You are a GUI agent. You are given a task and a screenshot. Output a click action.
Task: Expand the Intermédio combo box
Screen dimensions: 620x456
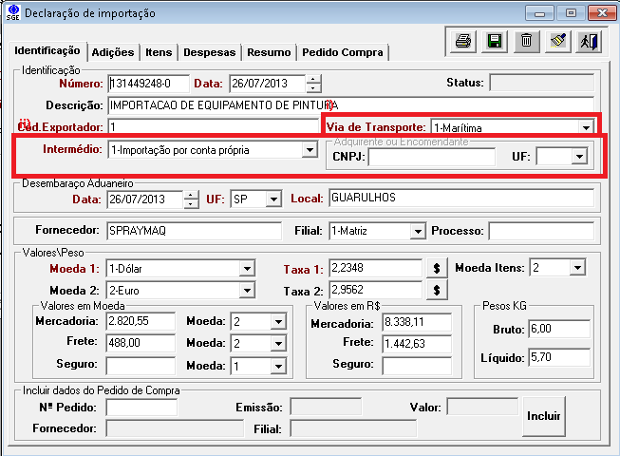(x=308, y=150)
